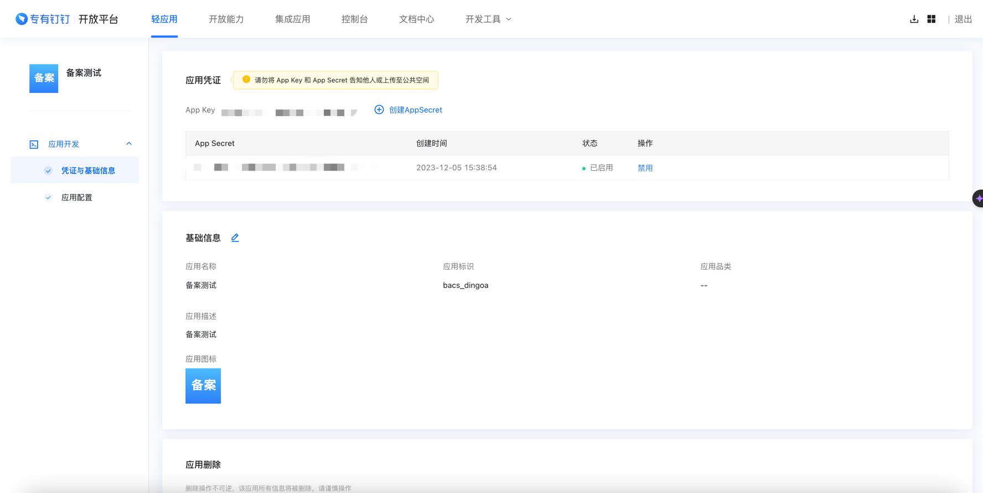Click the warning icon in the credentials notice
Screen dimensions: 983x493
click(x=246, y=80)
